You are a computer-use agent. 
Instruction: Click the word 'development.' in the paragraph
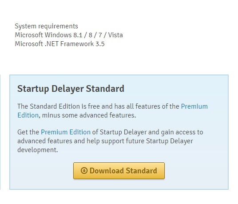38,150
